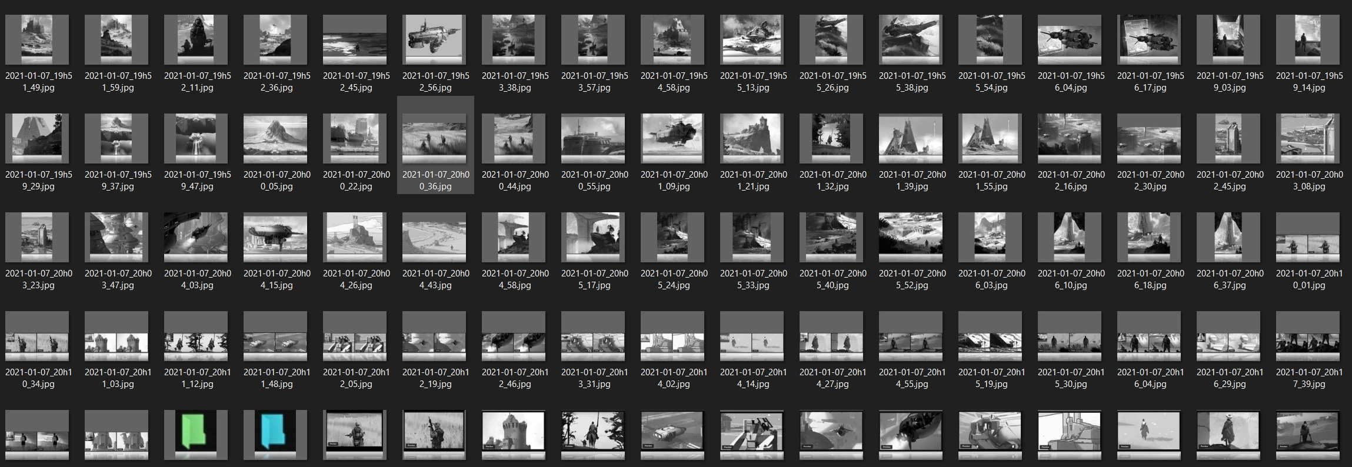Select the text 2021-01-07_19h54_58.jpg
This screenshot has width=1352, height=467.
pyautogui.click(x=674, y=82)
